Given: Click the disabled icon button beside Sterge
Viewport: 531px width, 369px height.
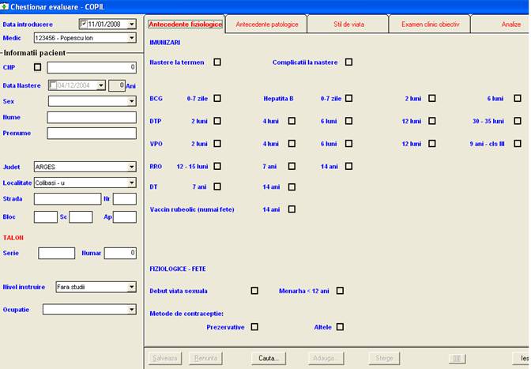Looking at the screenshot, I should (x=456, y=358).
